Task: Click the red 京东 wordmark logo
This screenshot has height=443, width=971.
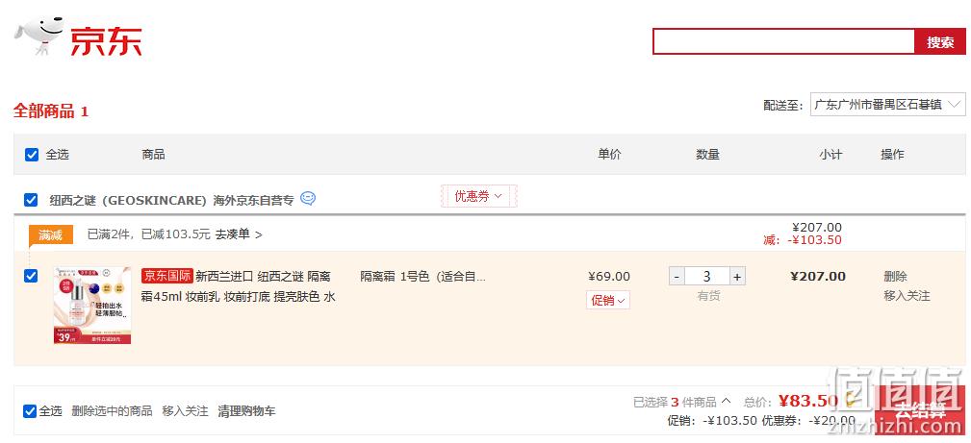Action: pos(106,42)
